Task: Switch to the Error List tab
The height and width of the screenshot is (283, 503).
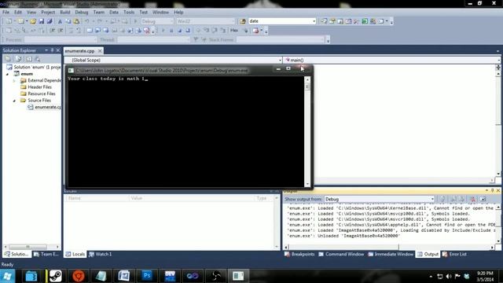Action: pos(454,254)
